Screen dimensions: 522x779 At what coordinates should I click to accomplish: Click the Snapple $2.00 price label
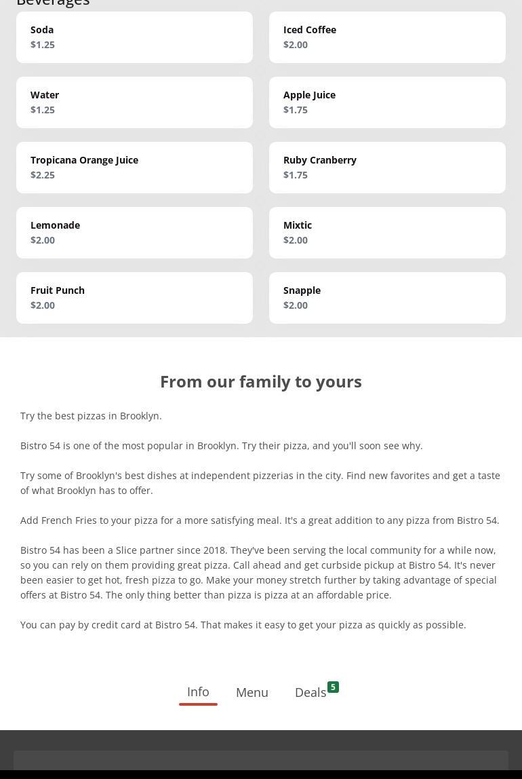(x=296, y=305)
